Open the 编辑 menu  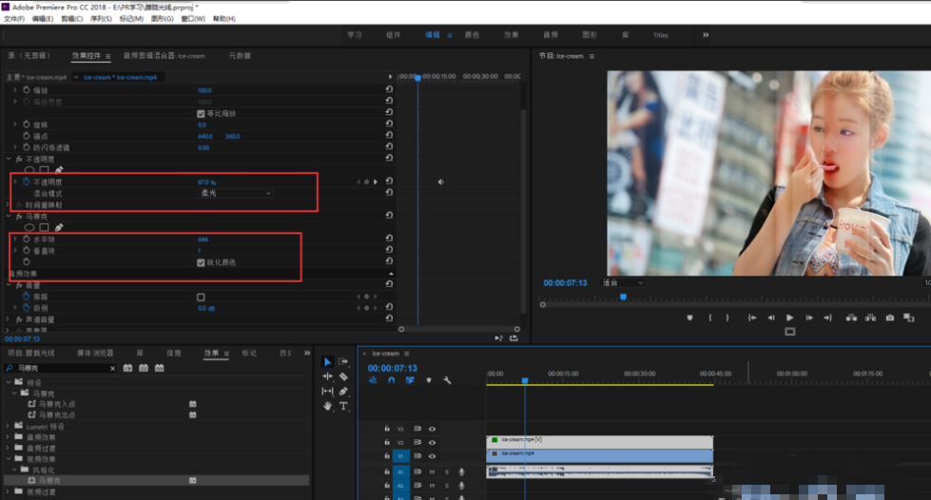click(x=42, y=19)
